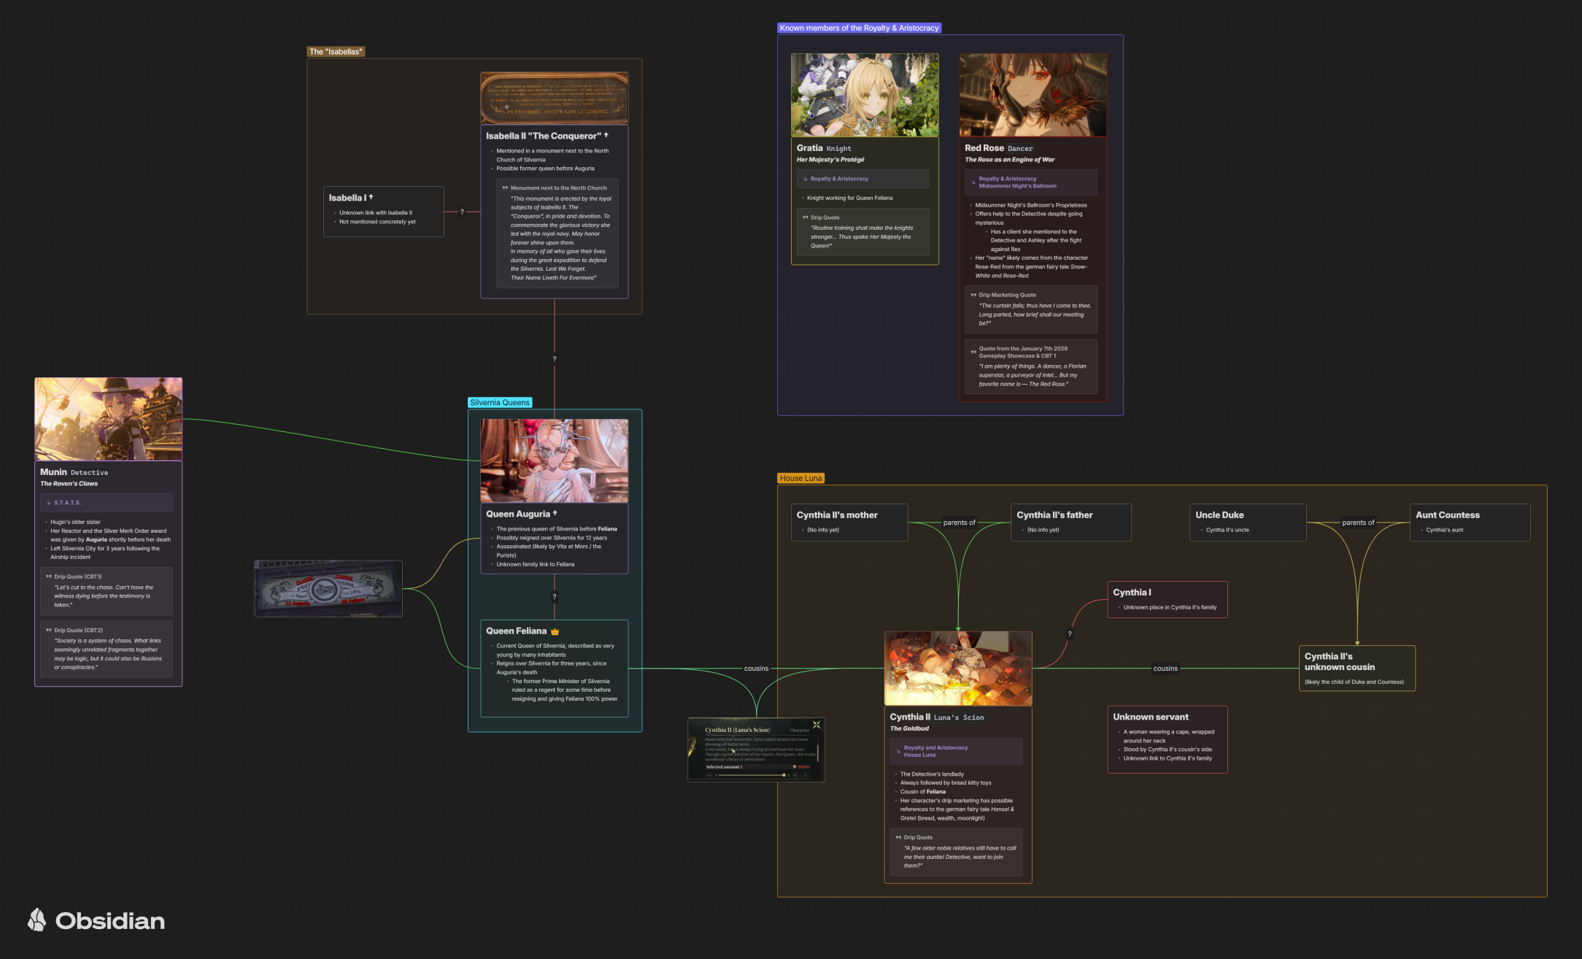Select Gratia's portrait image
1582x959 pixels.
pyautogui.click(x=865, y=95)
